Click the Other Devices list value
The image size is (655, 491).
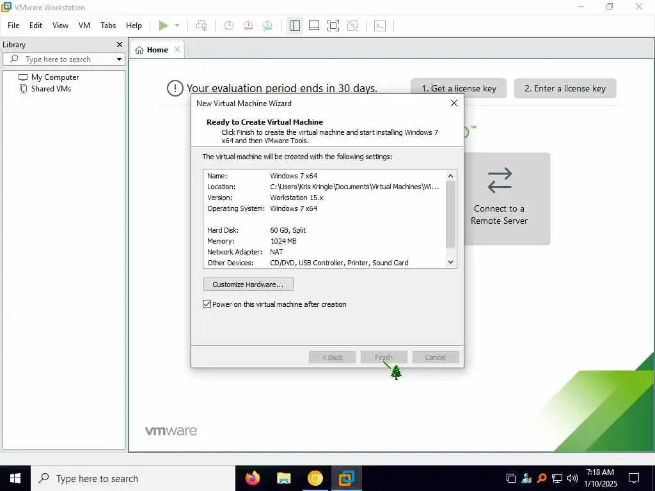point(339,263)
